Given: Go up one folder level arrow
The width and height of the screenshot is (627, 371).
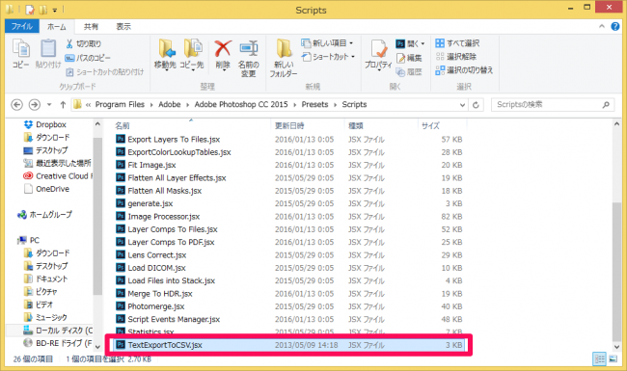Looking at the screenshot, I should (x=63, y=105).
